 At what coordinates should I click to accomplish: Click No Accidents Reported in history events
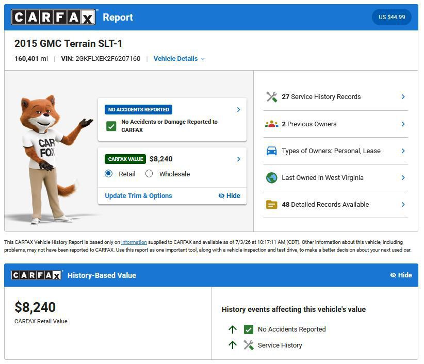292,329
